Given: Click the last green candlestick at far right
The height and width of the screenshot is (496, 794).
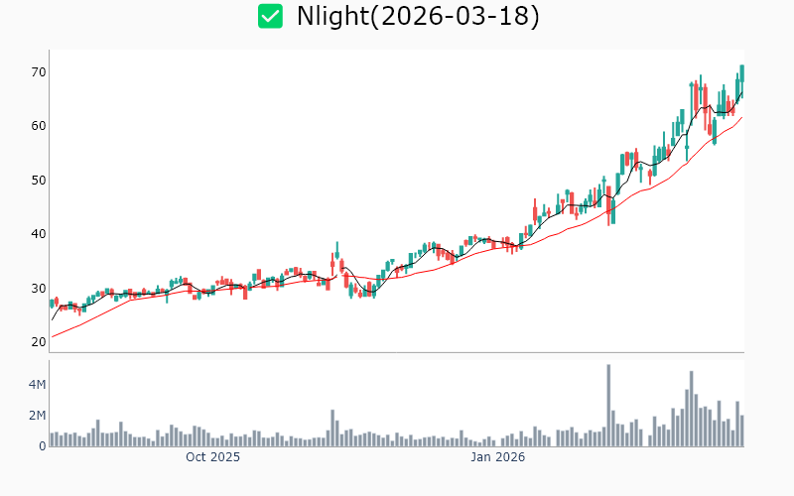Looking at the screenshot, I should [741, 73].
